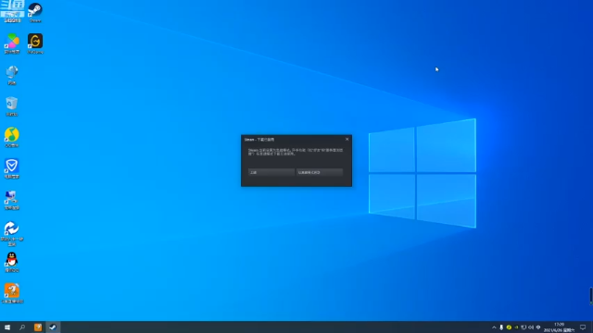Click the Steam dialog title bar text

click(x=259, y=140)
